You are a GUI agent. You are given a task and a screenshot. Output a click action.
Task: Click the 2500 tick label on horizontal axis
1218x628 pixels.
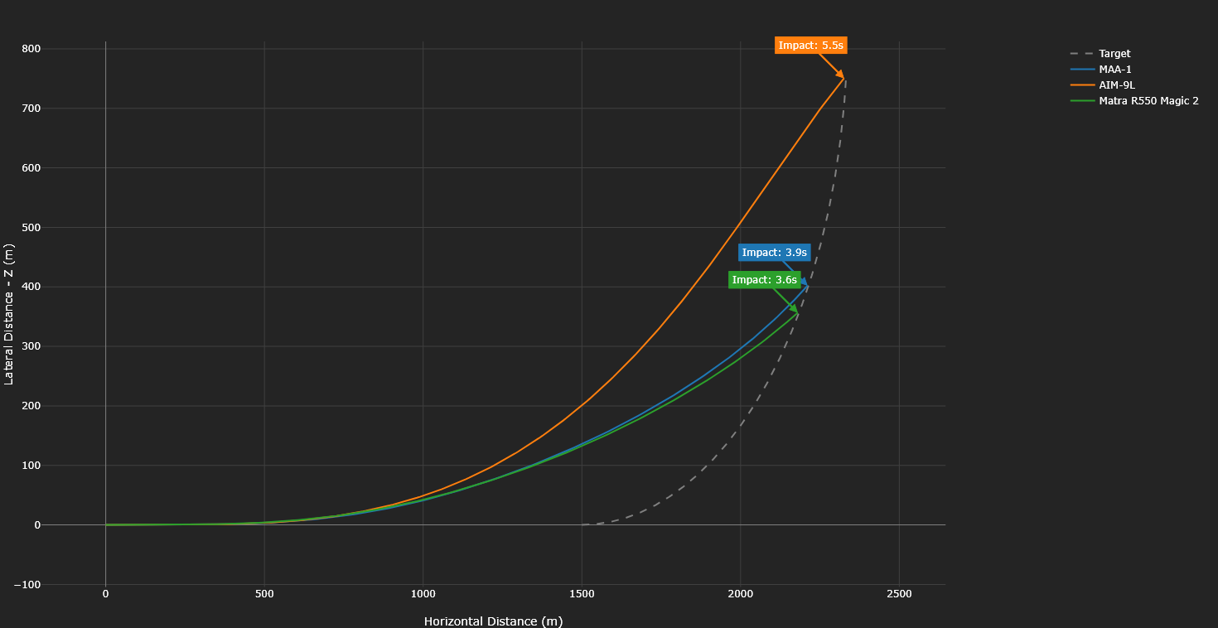[899, 594]
